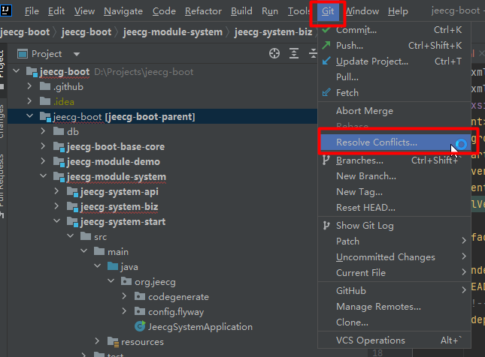Open the Navigate menu
Image resolution: width=485 pixels, height=357 pixels.
point(123,11)
